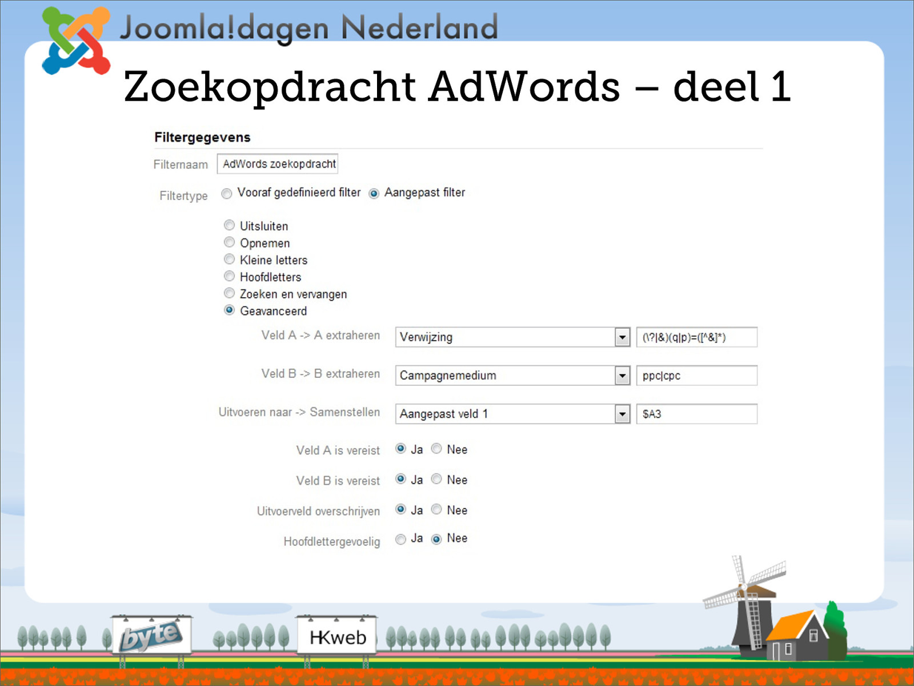Click the Joomla!dagen Nederland header text
The image size is (914, 686).
309,28
